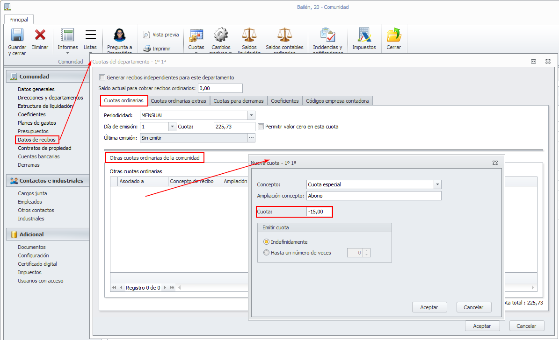
Task: Select the Indefinidamente radio option
Action: tap(266, 242)
